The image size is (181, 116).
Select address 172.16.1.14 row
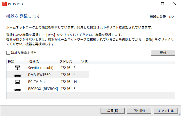tap(69, 82)
